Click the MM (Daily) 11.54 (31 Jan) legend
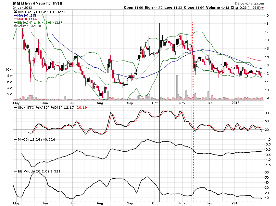Screen dimensions: 276x206 click(x=42, y=12)
